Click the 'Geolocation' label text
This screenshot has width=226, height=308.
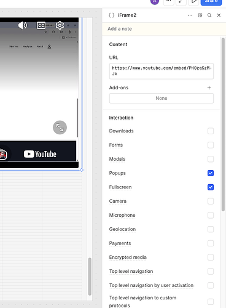tap(122, 229)
